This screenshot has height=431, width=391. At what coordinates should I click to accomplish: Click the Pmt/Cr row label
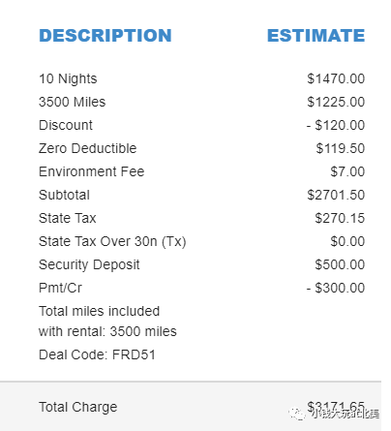pos(60,288)
